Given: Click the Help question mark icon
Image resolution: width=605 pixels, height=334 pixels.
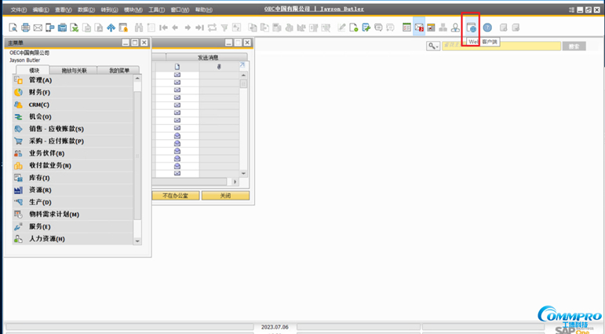Looking at the screenshot, I should (x=487, y=28).
